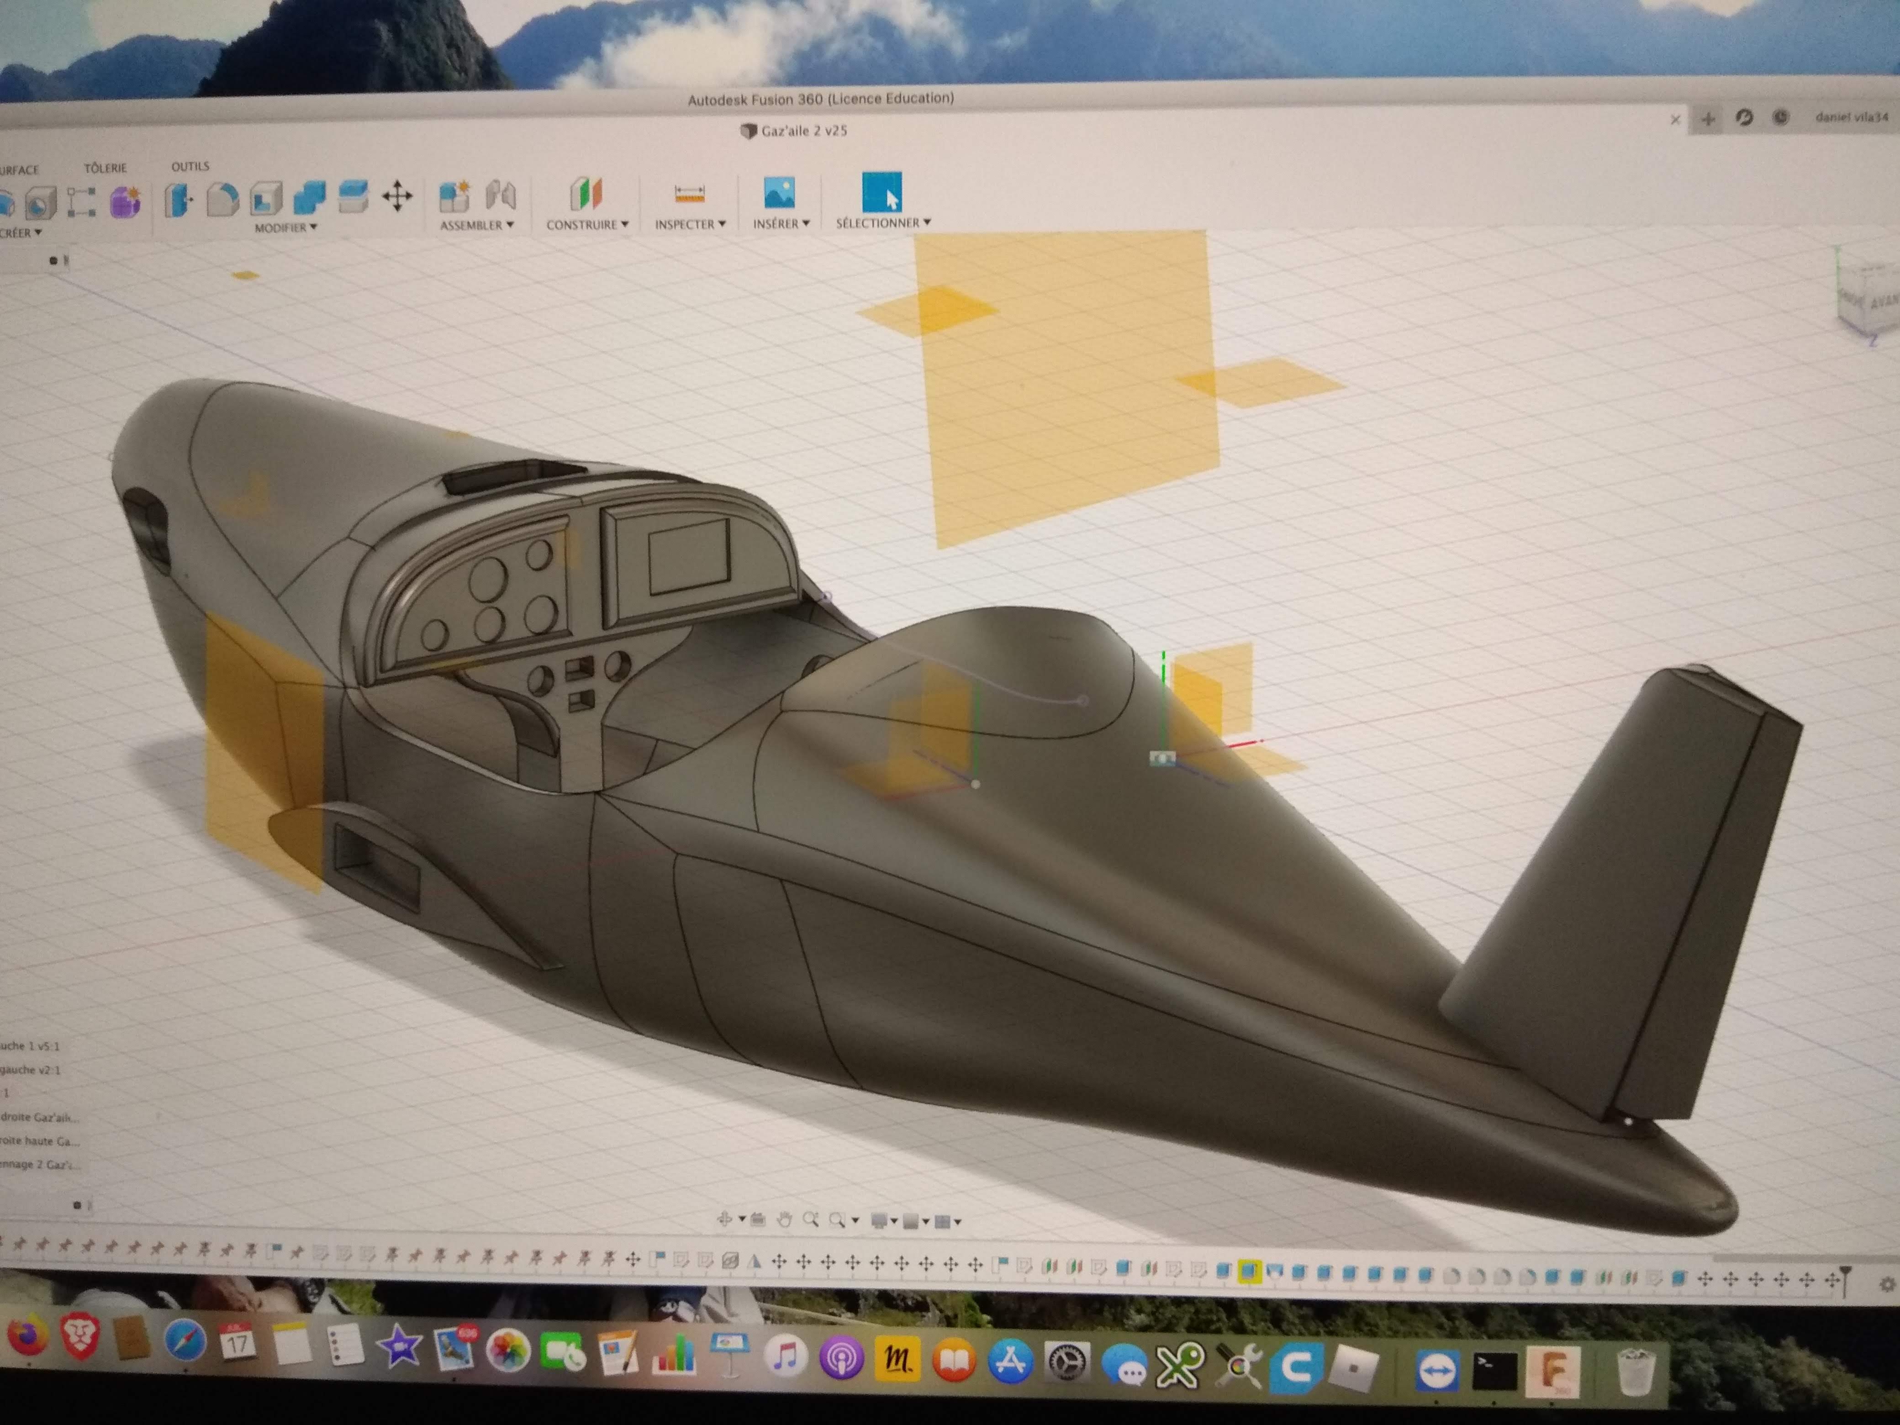Open the INSÉRER dropdown menu

coord(781,223)
